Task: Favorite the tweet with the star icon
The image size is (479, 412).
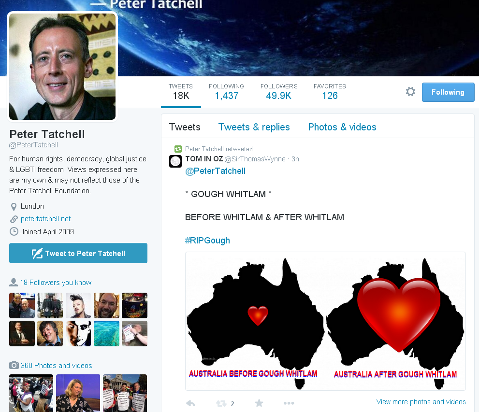Action: click(x=259, y=403)
